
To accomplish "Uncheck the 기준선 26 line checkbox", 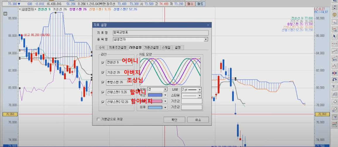I will coord(103,72).
